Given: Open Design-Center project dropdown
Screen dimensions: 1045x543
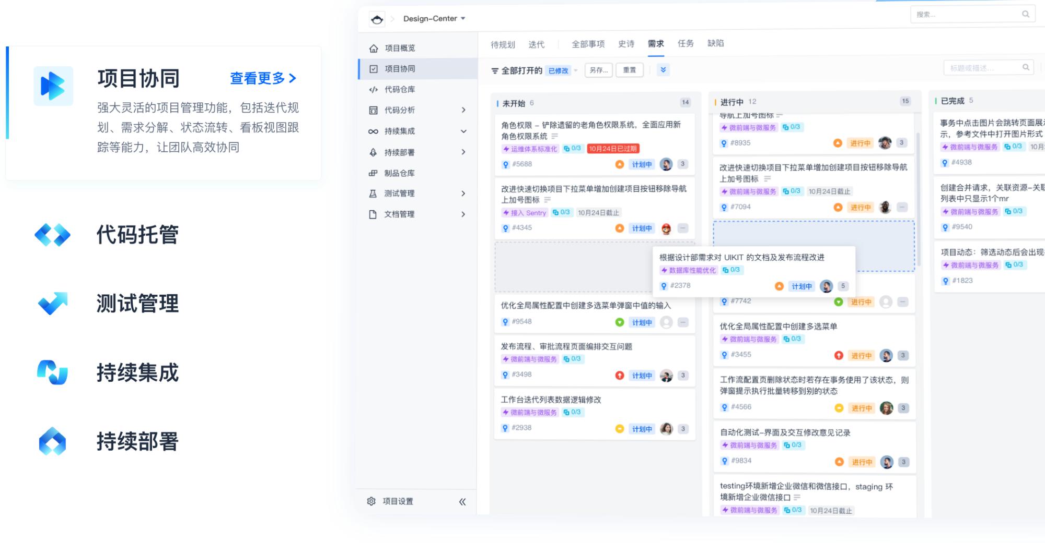Looking at the screenshot, I should [x=434, y=19].
